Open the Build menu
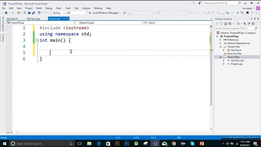Image resolution: width=261 pixels, height=147 pixels. (39, 8)
